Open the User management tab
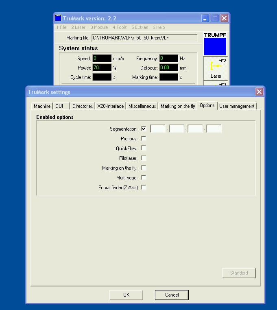This screenshot has height=310, width=277. [237, 106]
